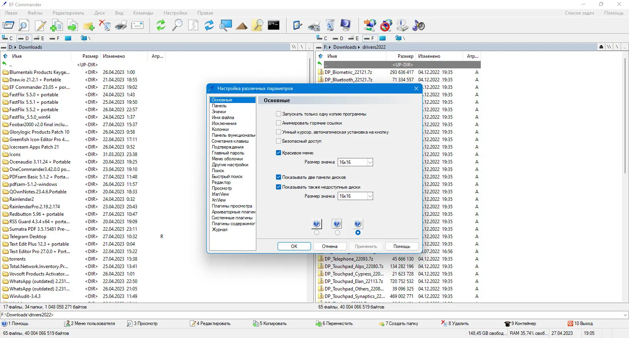Image resolution: width=629 pixels, height=338 pixels.
Task: Click the printer with camera toolbar icon
Action: 314,26
